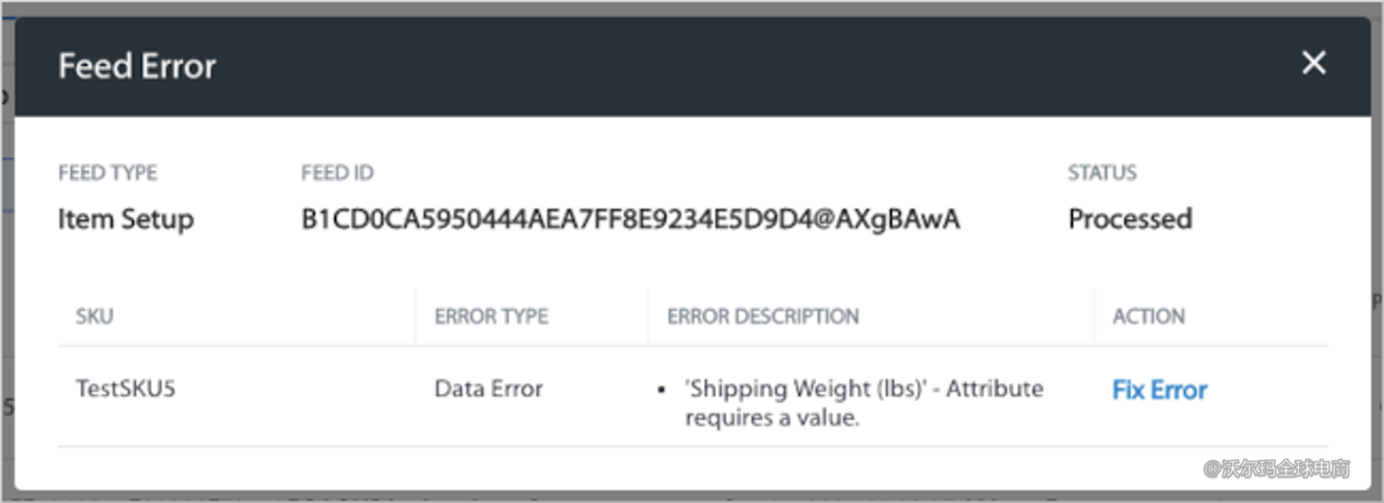Click the ERROR DESCRIPTION column header

click(762, 316)
